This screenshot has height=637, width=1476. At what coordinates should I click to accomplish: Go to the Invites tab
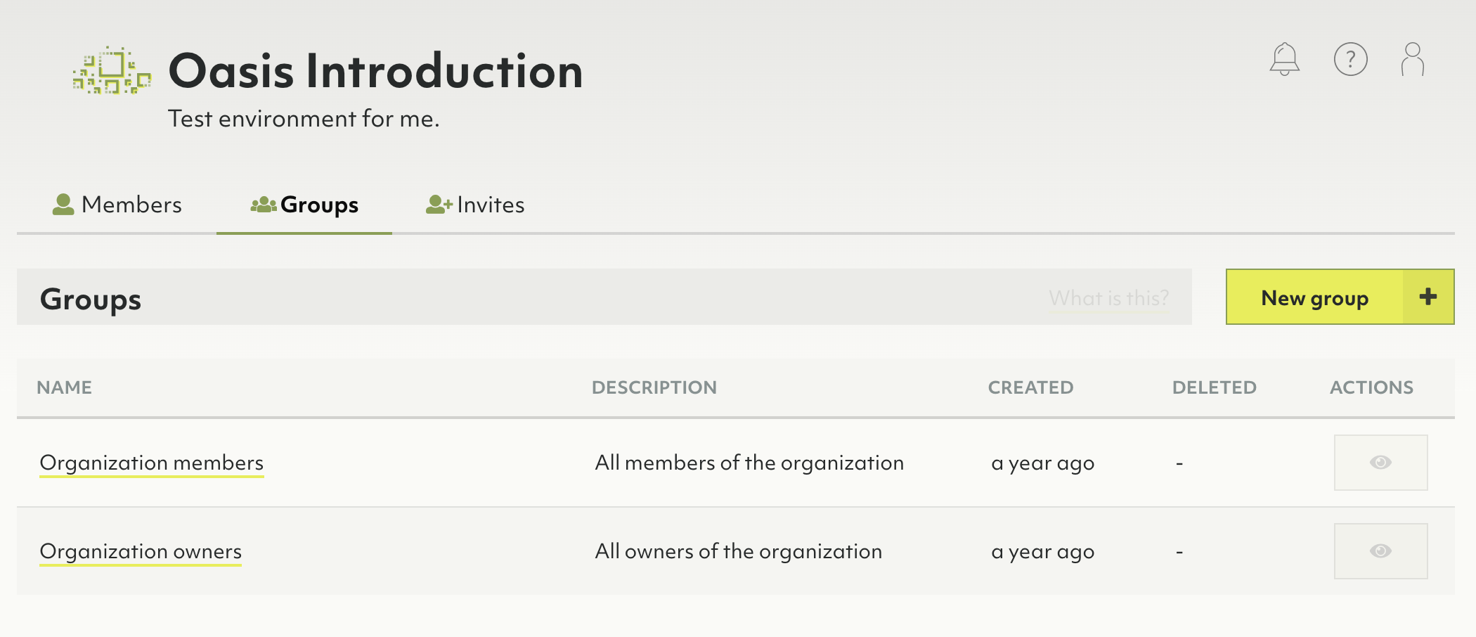point(475,205)
